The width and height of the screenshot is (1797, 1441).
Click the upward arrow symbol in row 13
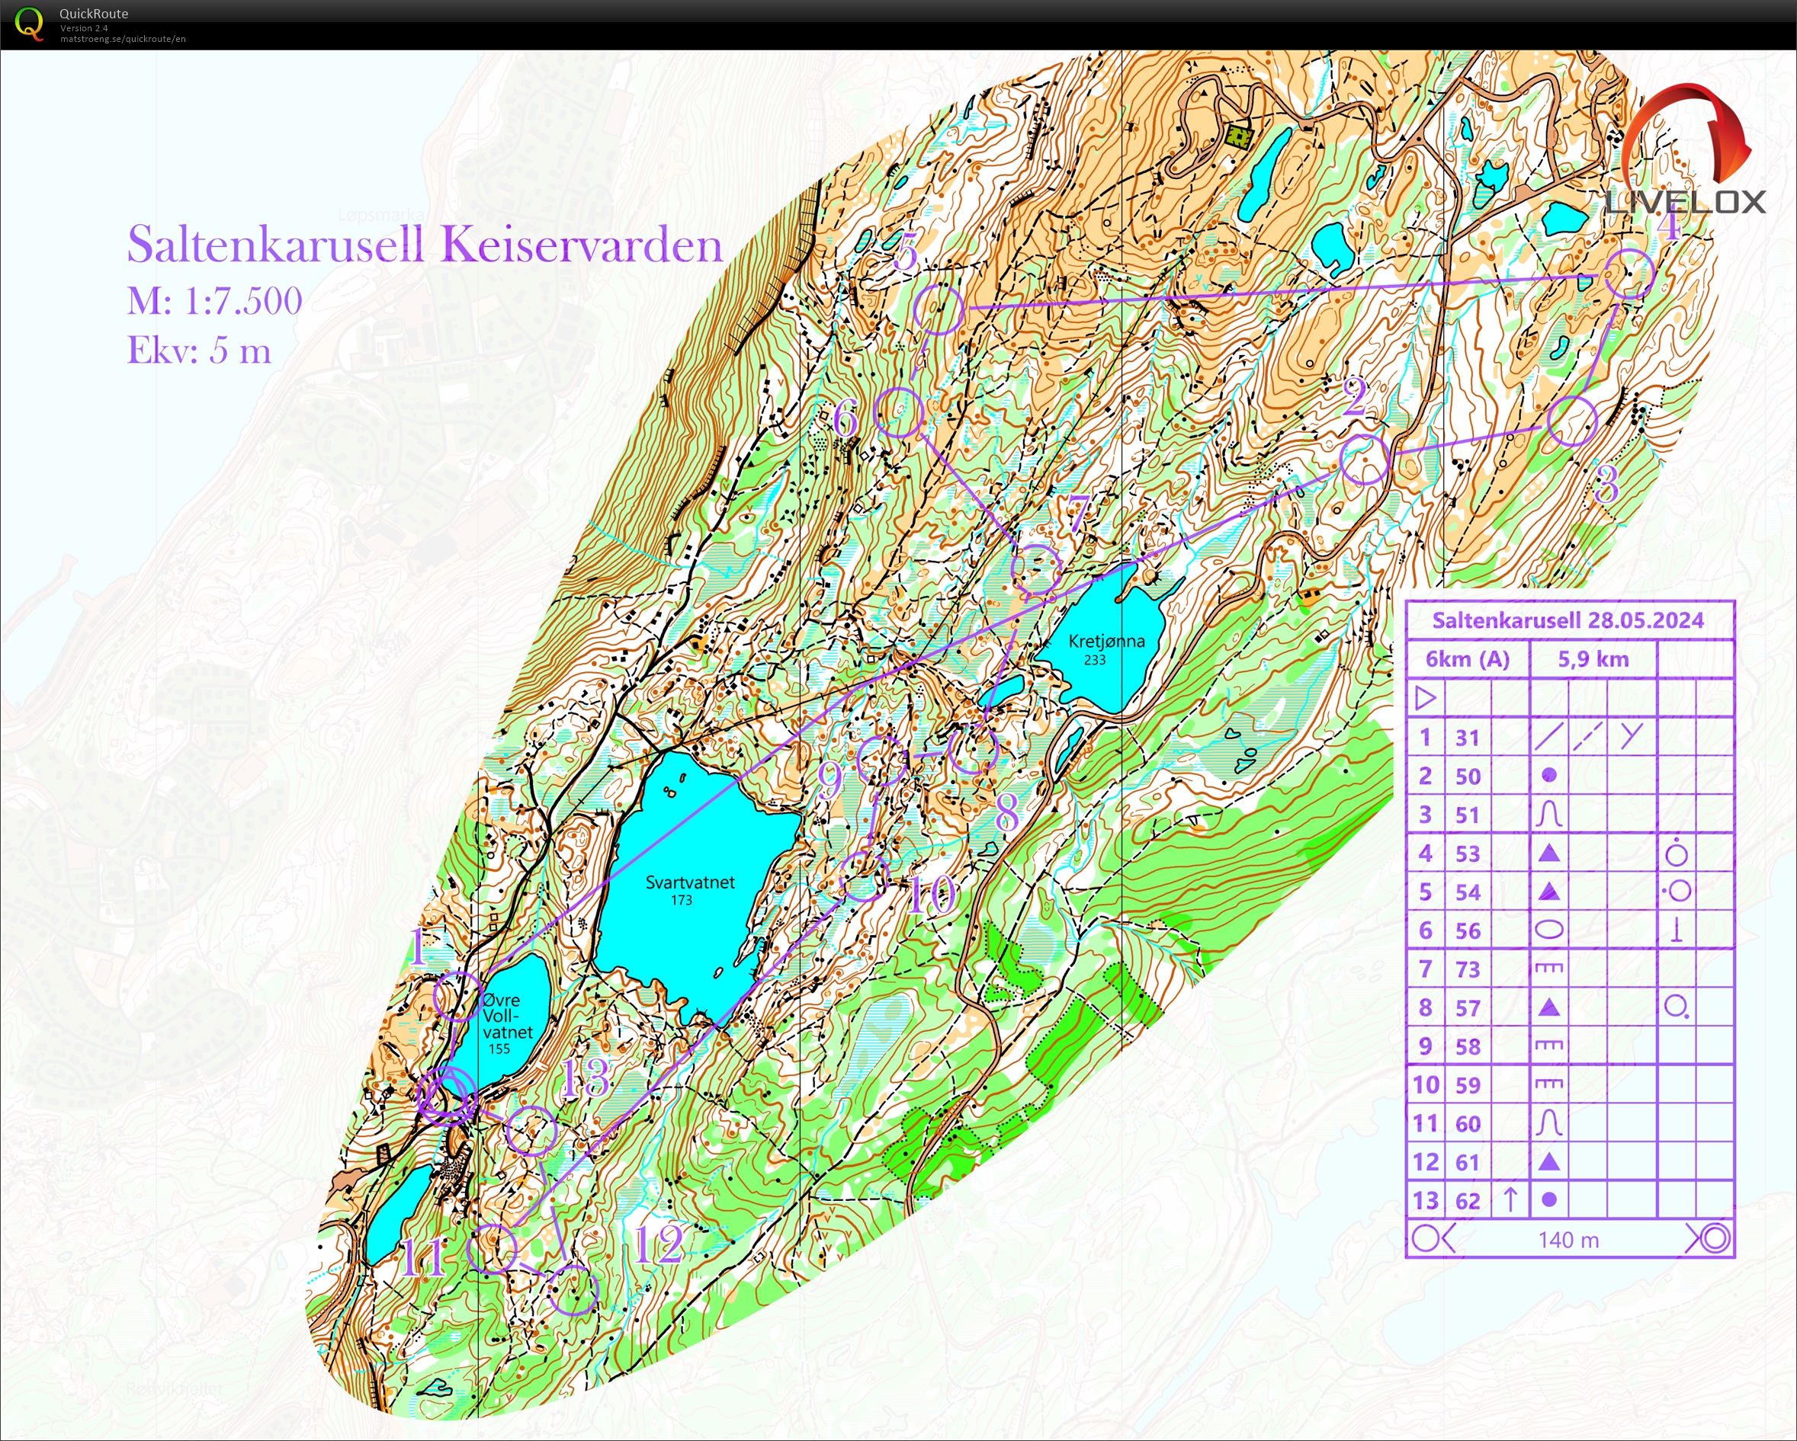1510,1199
